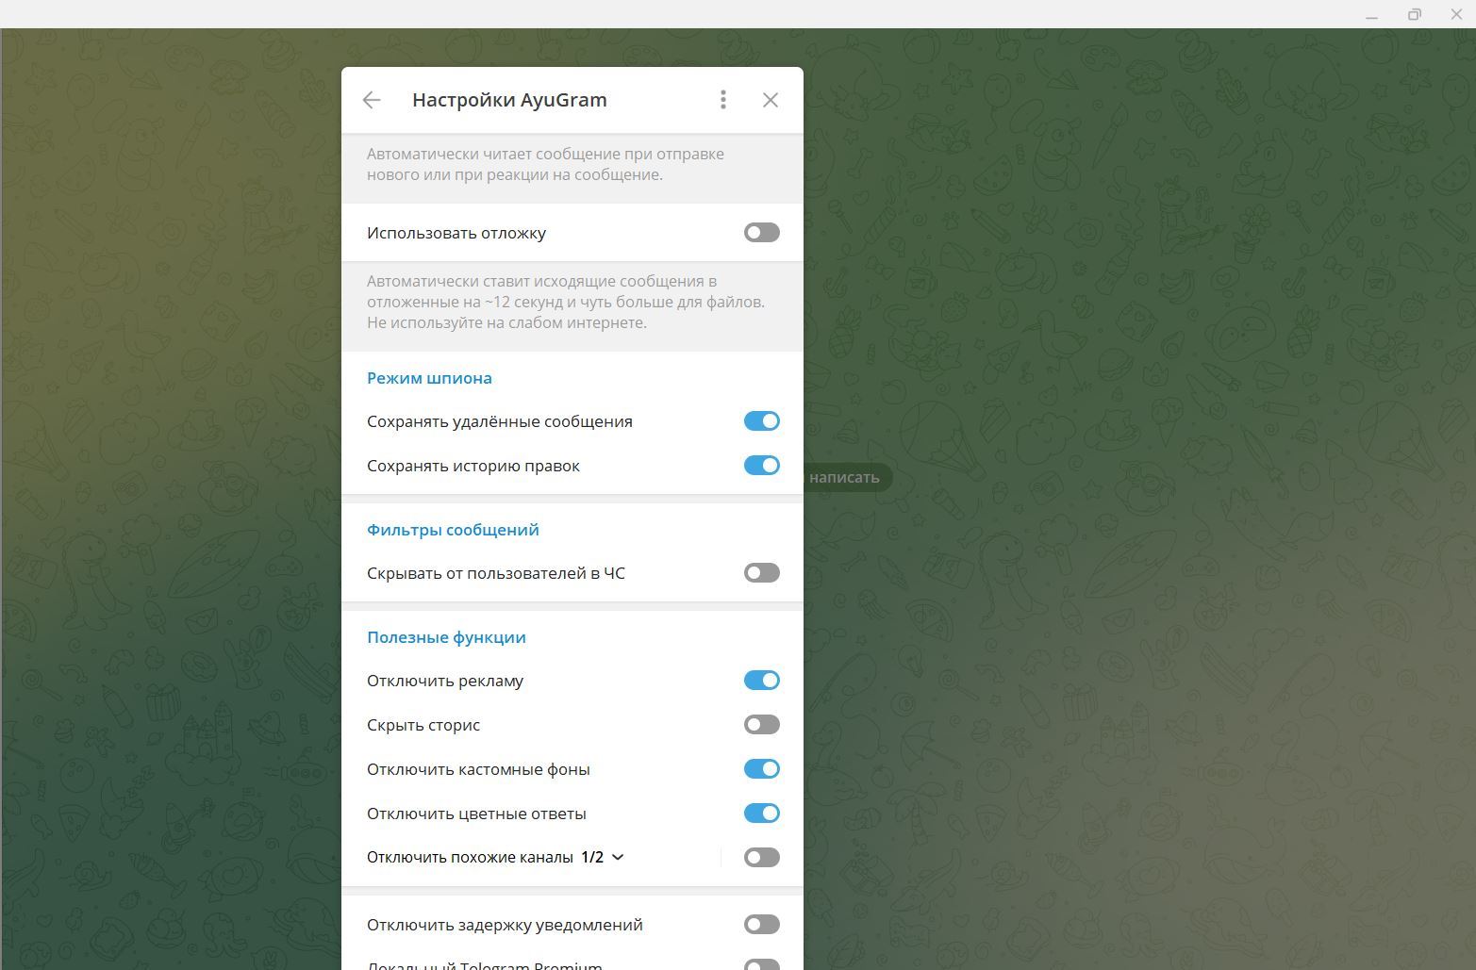Click the "Фильтры сообщений" section heading
Screen dimensions: 1476x970
(x=453, y=530)
